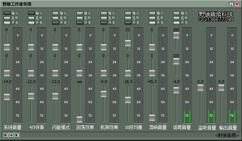Screen dimensions: 242x141
Task: Toggle 输出 for 10段均衡 channel
Action: pyautogui.click(x=128, y=13)
